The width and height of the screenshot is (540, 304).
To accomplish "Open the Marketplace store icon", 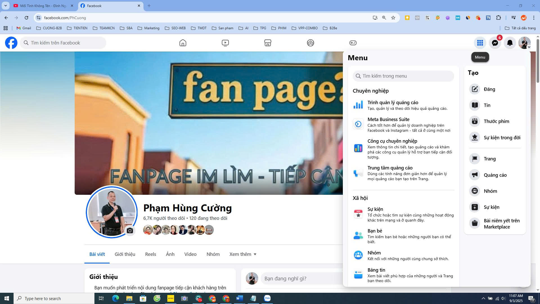I will [x=268, y=43].
